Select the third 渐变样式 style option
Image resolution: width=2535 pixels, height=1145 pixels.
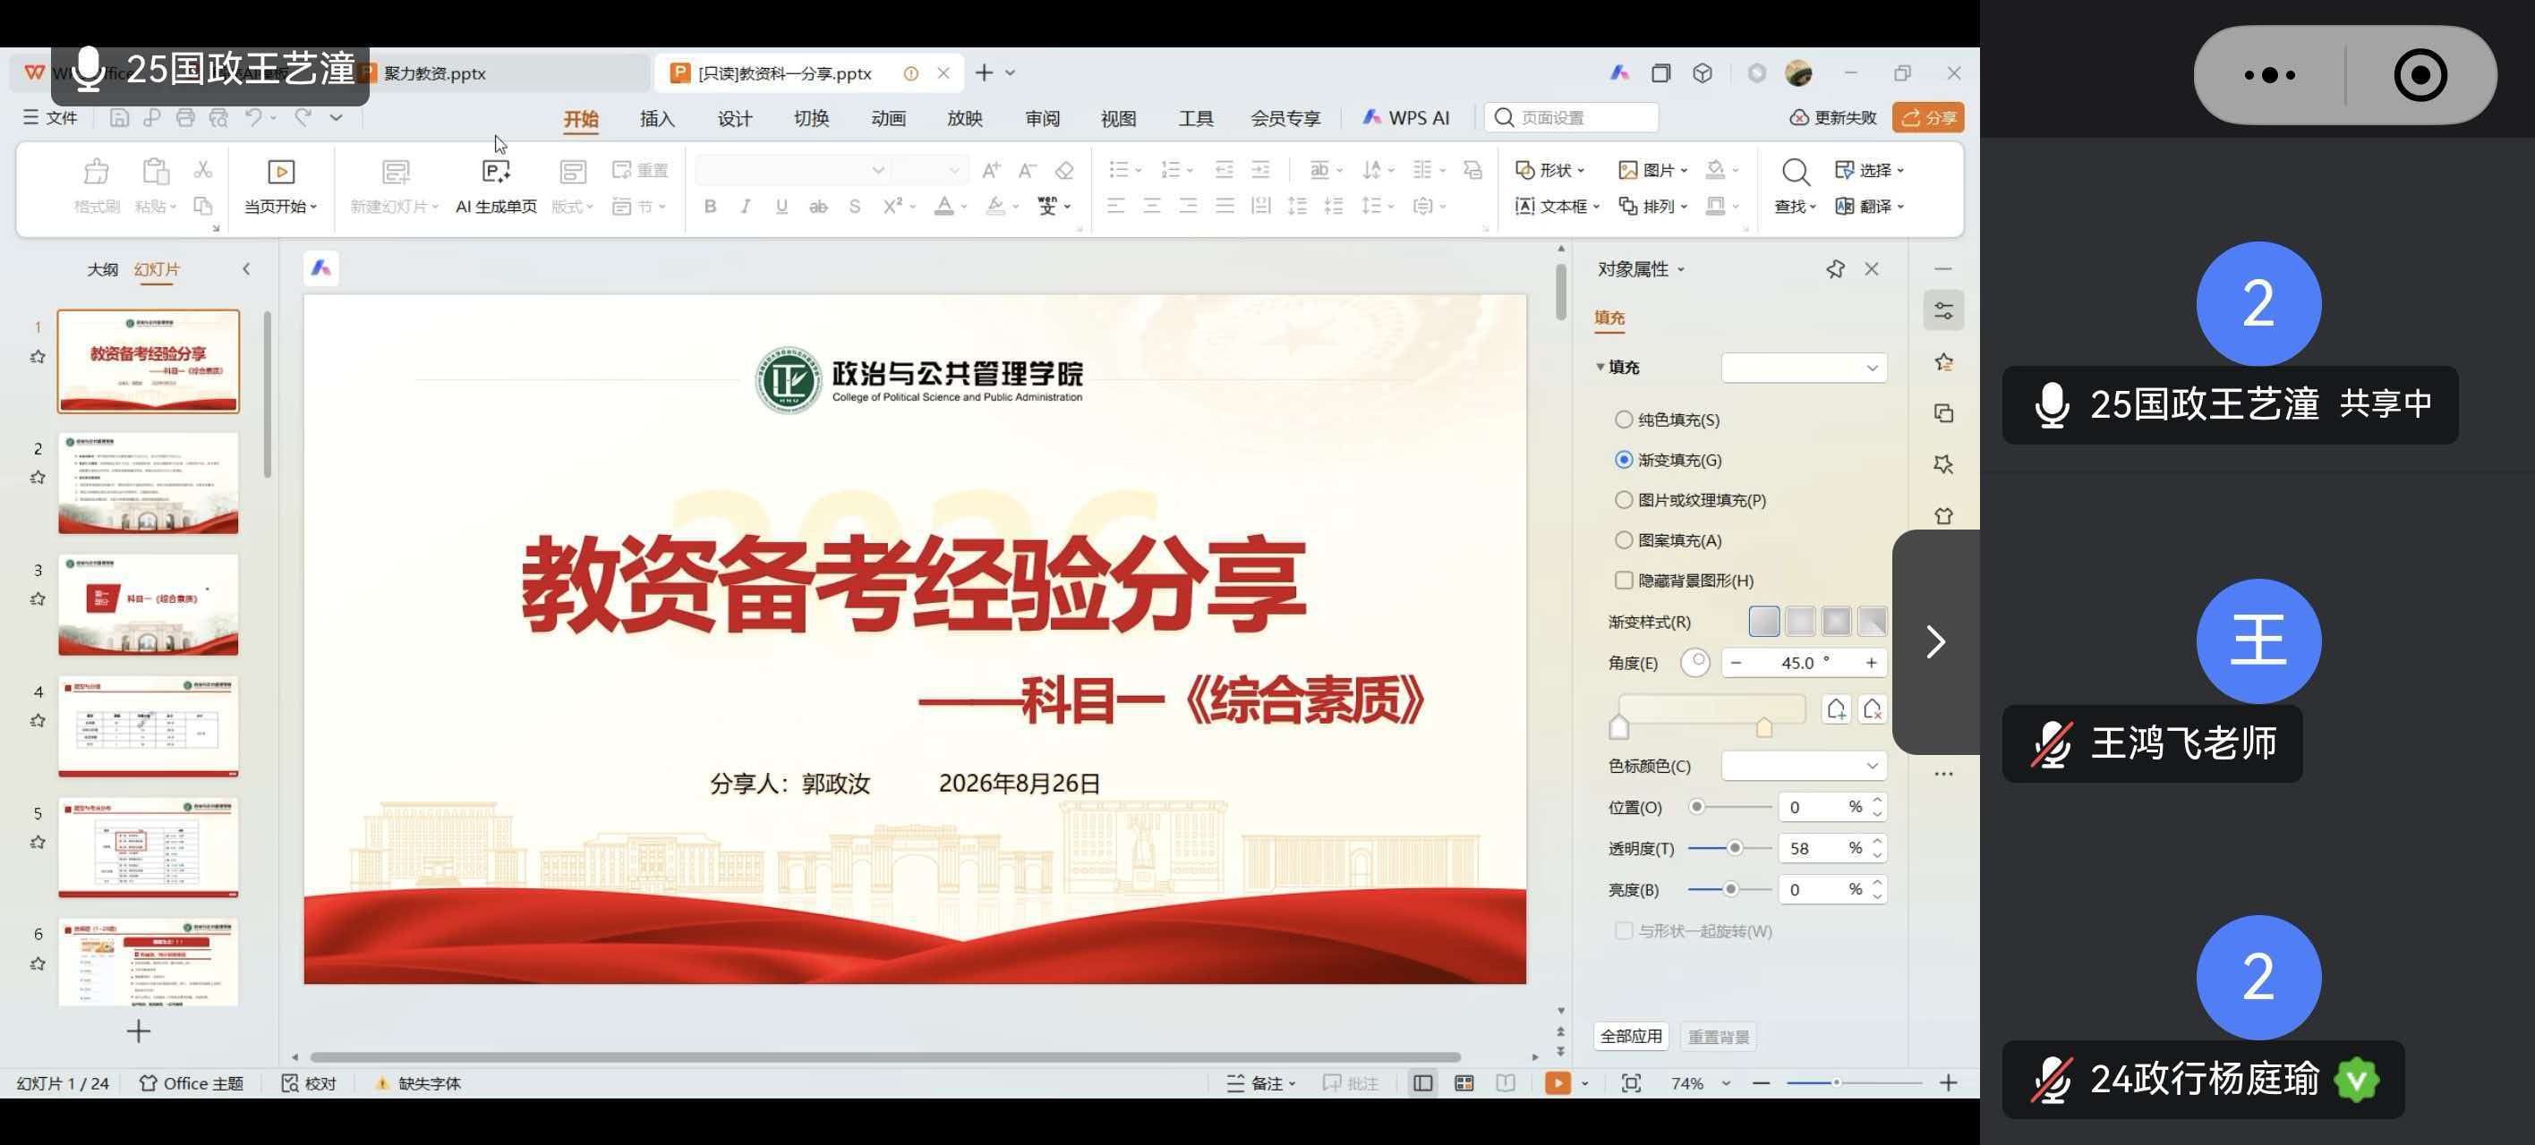1835,622
